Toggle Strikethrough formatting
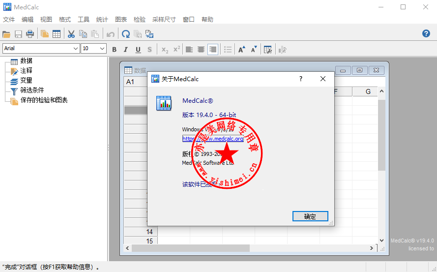Viewport: 437px width, 272px height. 149,50
